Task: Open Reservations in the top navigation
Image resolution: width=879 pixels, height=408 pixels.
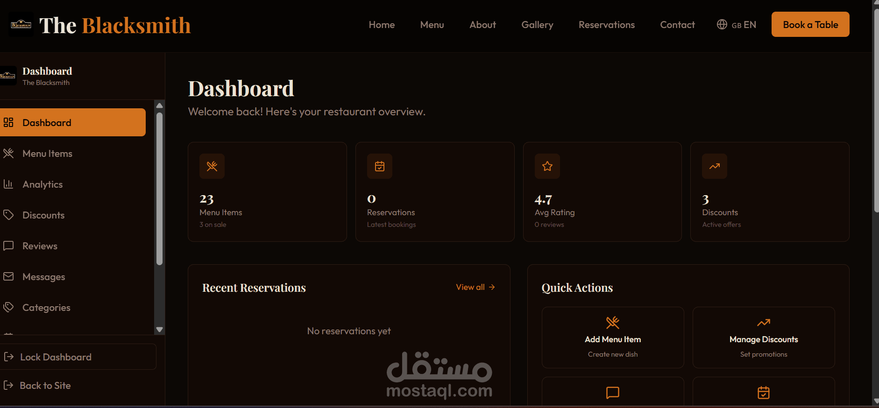Action: pos(607,25)
